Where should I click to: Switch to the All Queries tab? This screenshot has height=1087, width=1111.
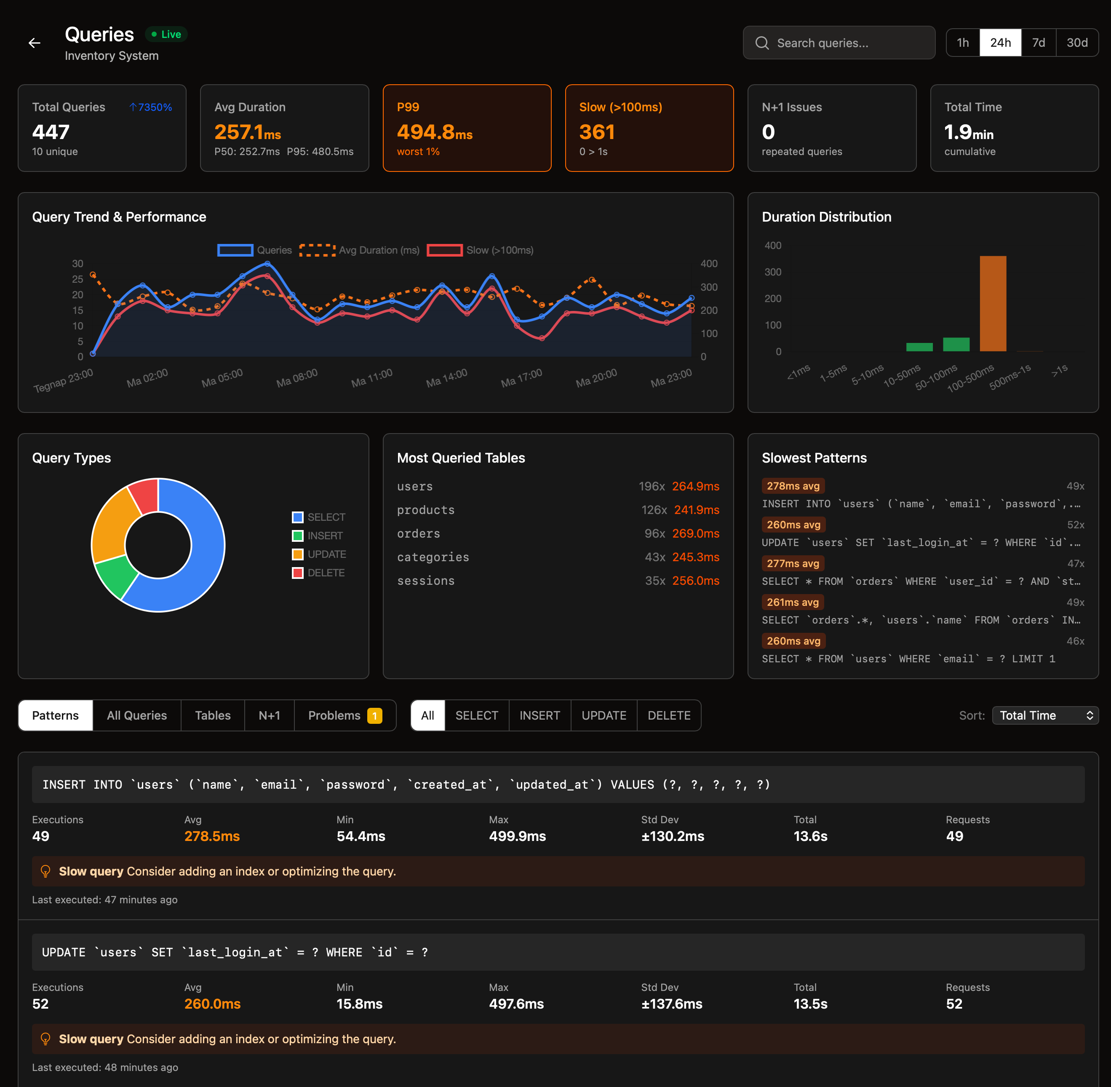(x=136, y=715)
